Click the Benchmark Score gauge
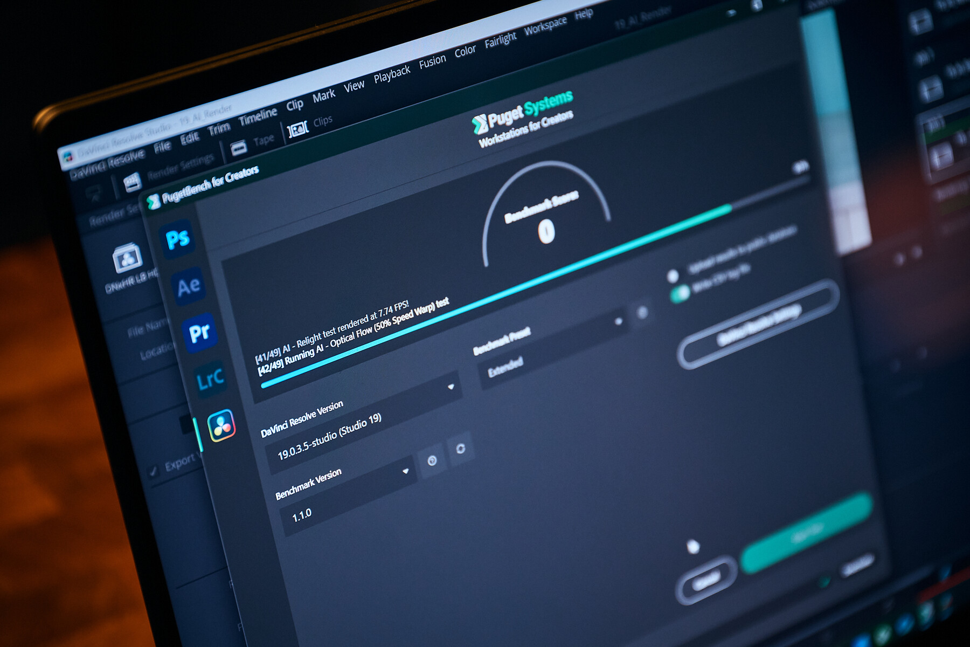Viewport: 970px width, 647px height. coord(546,214)
